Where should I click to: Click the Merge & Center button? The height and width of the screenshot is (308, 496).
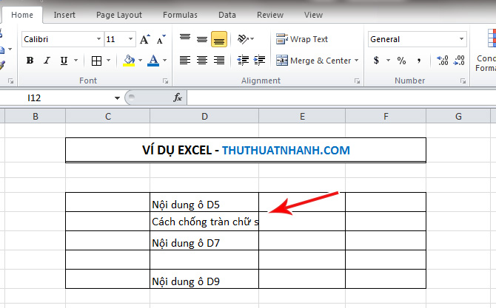[x=313, y=61]
